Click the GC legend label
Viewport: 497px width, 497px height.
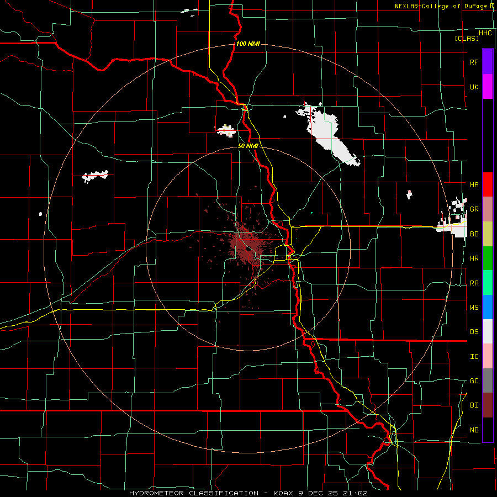(474, 381)
